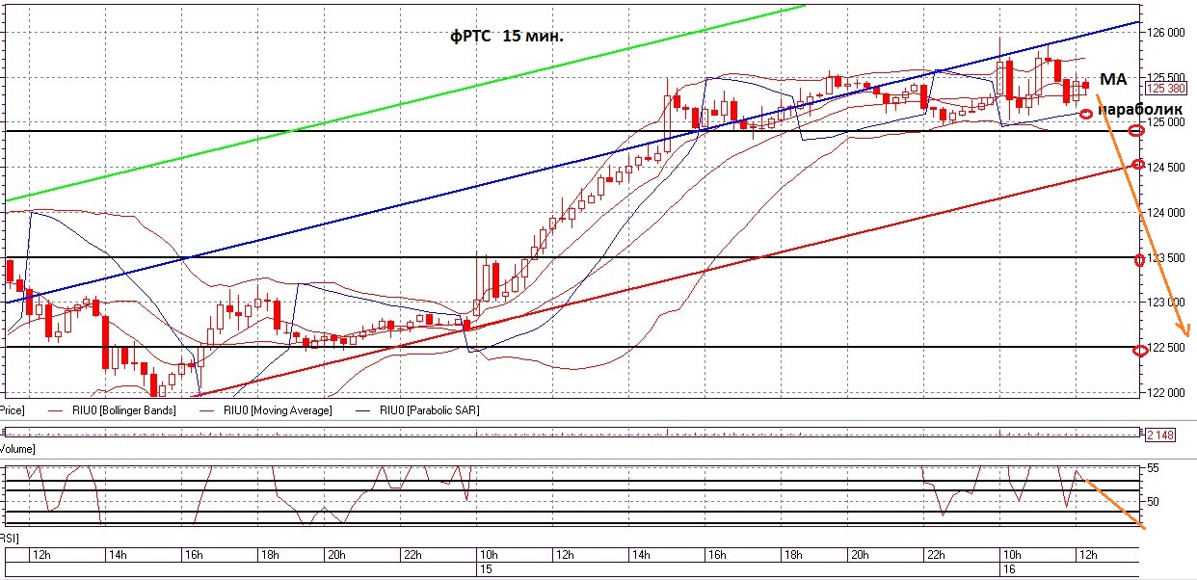1197x580 pixels.
Task: Click the Volume] panel label
Action: click(17, 449)
